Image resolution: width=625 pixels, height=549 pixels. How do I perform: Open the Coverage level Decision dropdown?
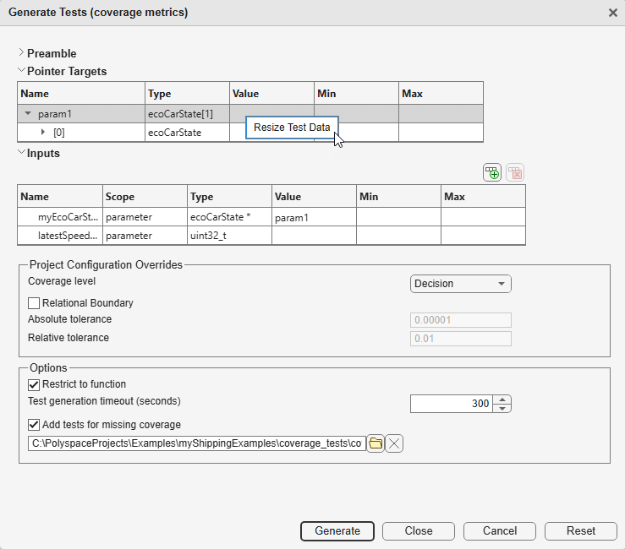pos(461,284)
